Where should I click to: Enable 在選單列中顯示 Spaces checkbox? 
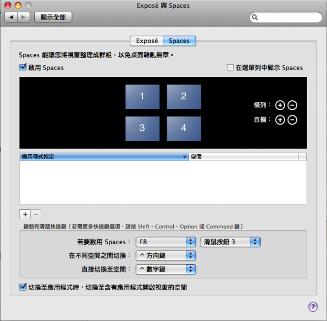[x=230, y=68]
